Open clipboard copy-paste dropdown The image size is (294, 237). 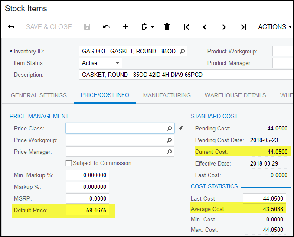[147, 27]
